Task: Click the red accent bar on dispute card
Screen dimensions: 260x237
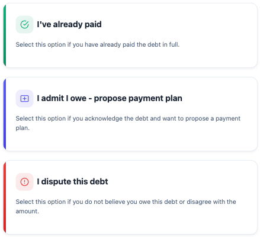Action: click(x=5, y=197)
